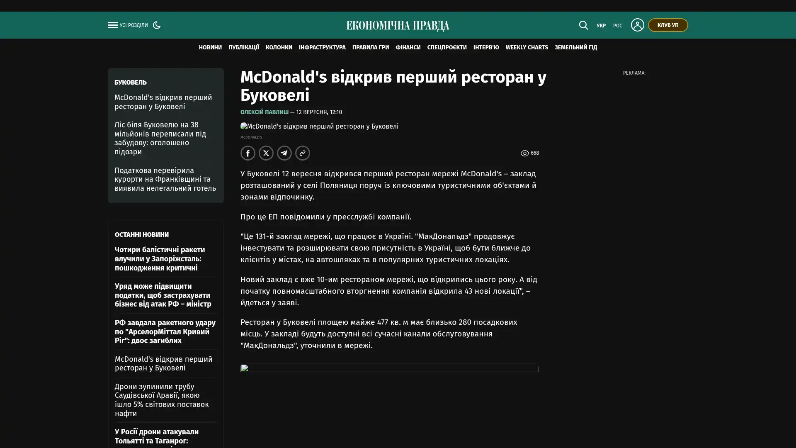
Task: Open the Weekly Charts section
Action: click(527, 47)
